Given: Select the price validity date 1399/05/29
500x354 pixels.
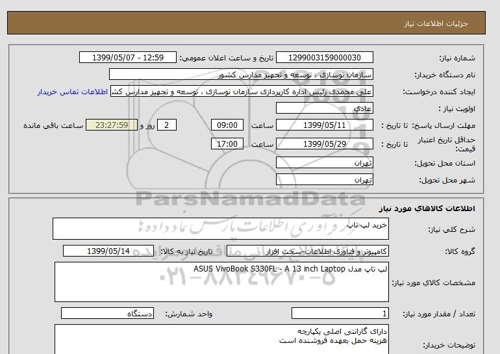Looking at the screenshot, I should pos(324,144).
